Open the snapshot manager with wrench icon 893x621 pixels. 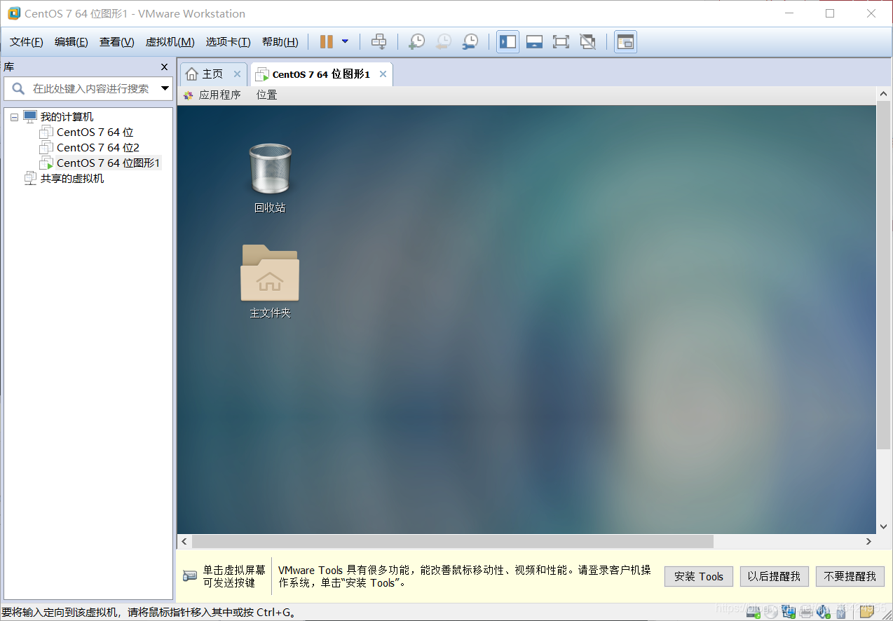470,42
